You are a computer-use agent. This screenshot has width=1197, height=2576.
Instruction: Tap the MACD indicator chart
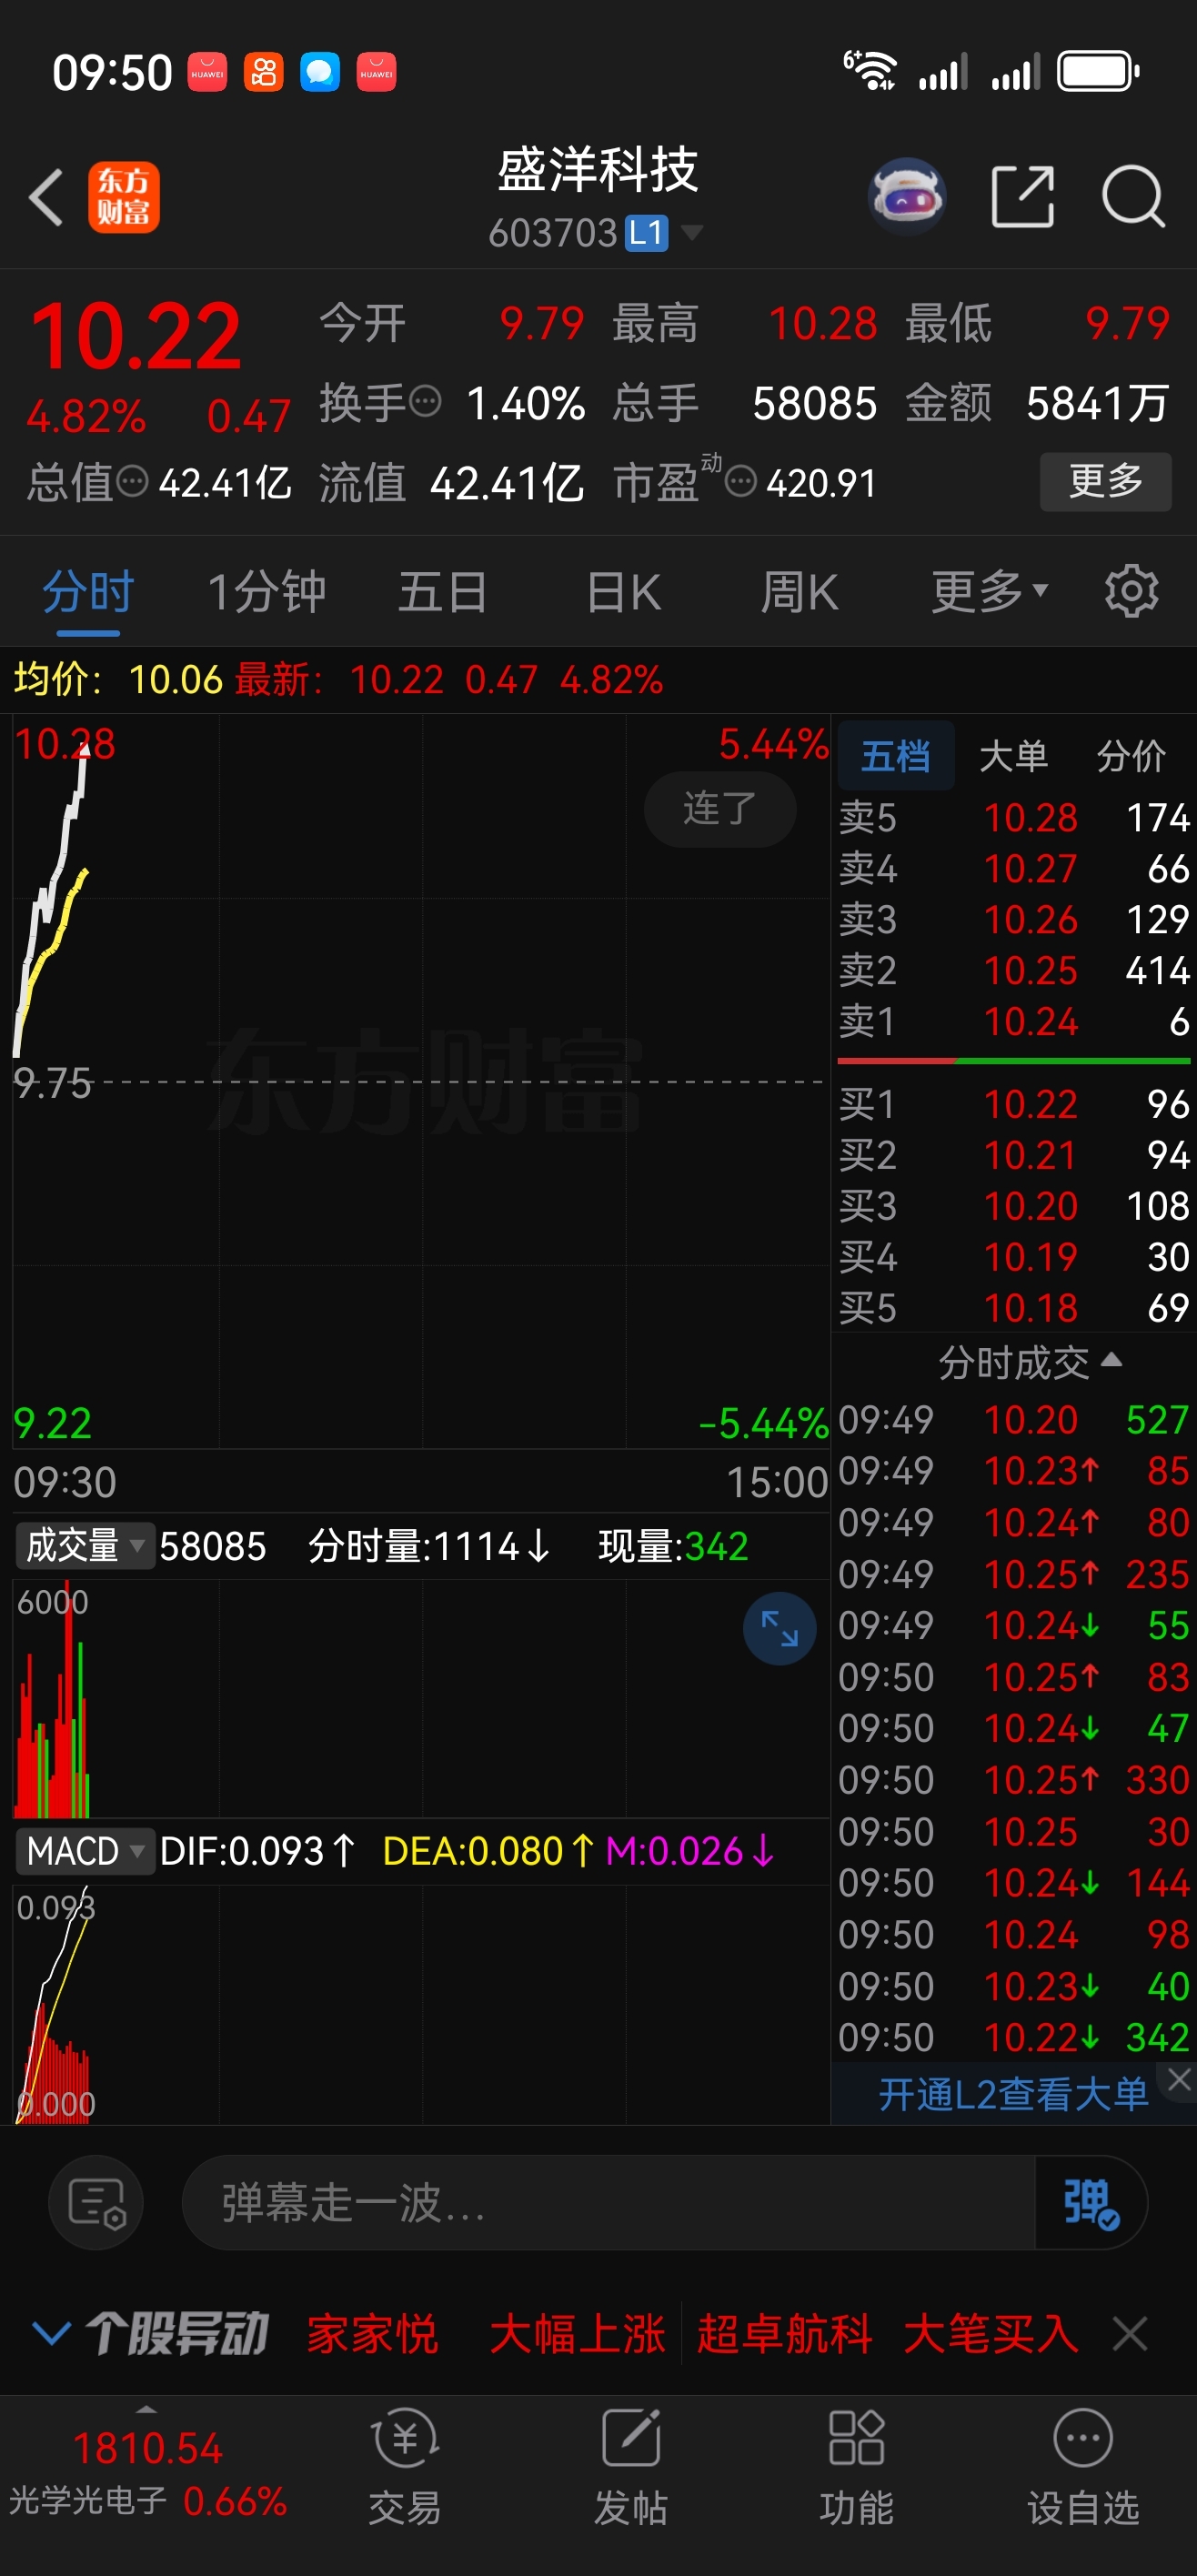(420, 2005)
